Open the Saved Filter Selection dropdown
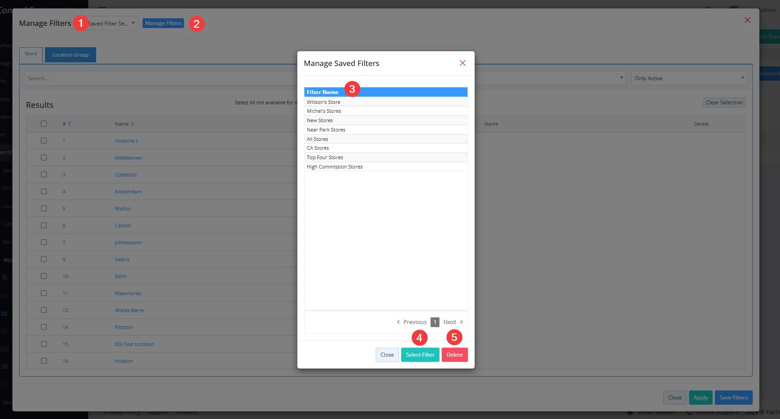The width and height of the screenshot is (780, 419). tap(111, 23)
